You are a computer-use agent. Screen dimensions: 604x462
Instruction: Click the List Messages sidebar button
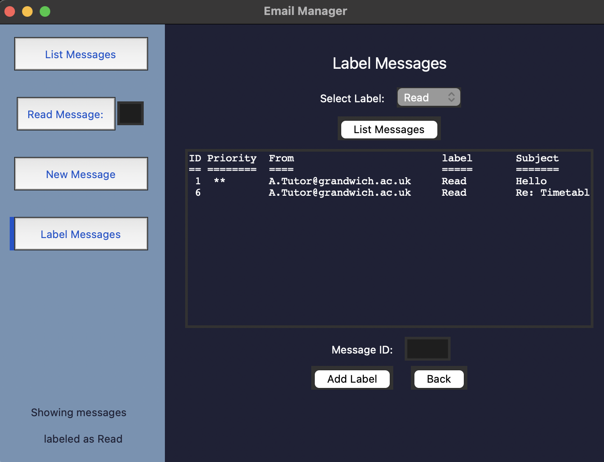(81, 54)
